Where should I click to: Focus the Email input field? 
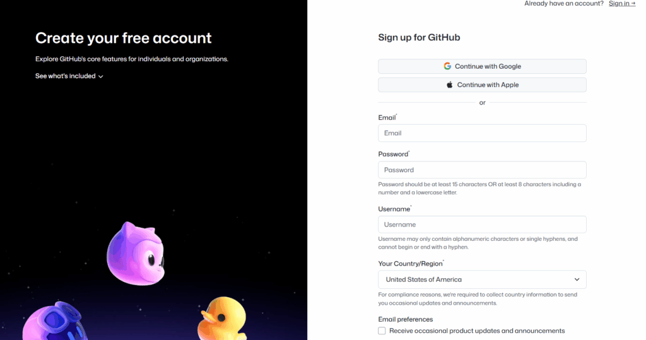[482, 133]
